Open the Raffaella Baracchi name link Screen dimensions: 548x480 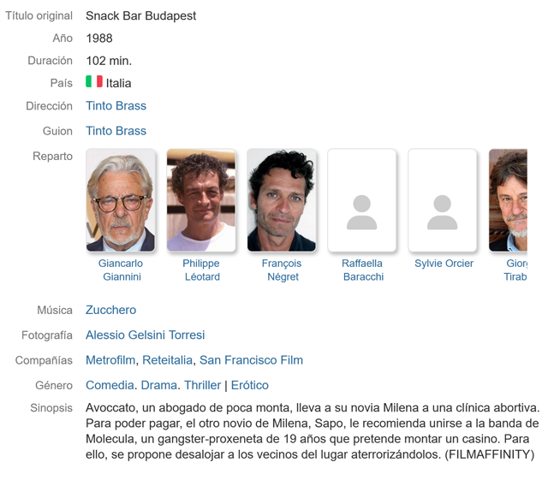click(362, 270)
